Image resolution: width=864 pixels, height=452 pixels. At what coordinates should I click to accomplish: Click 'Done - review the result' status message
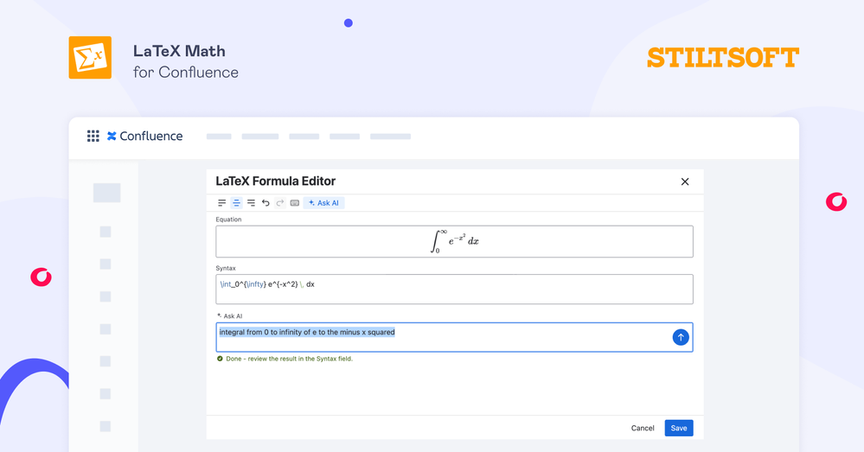coord(285,359)
